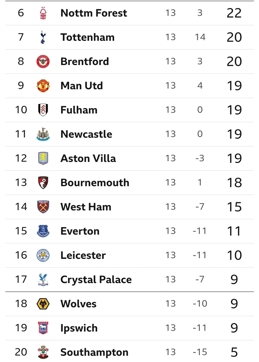Open the Crystal Palace team link
This screenshot has width=259, height=362.
[x=96, y=280]
